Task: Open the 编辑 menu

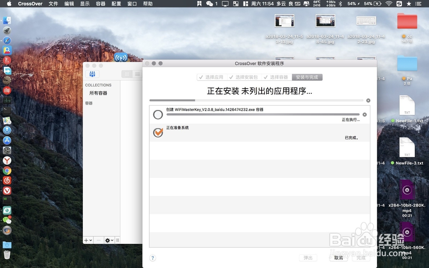Action: 69,3
